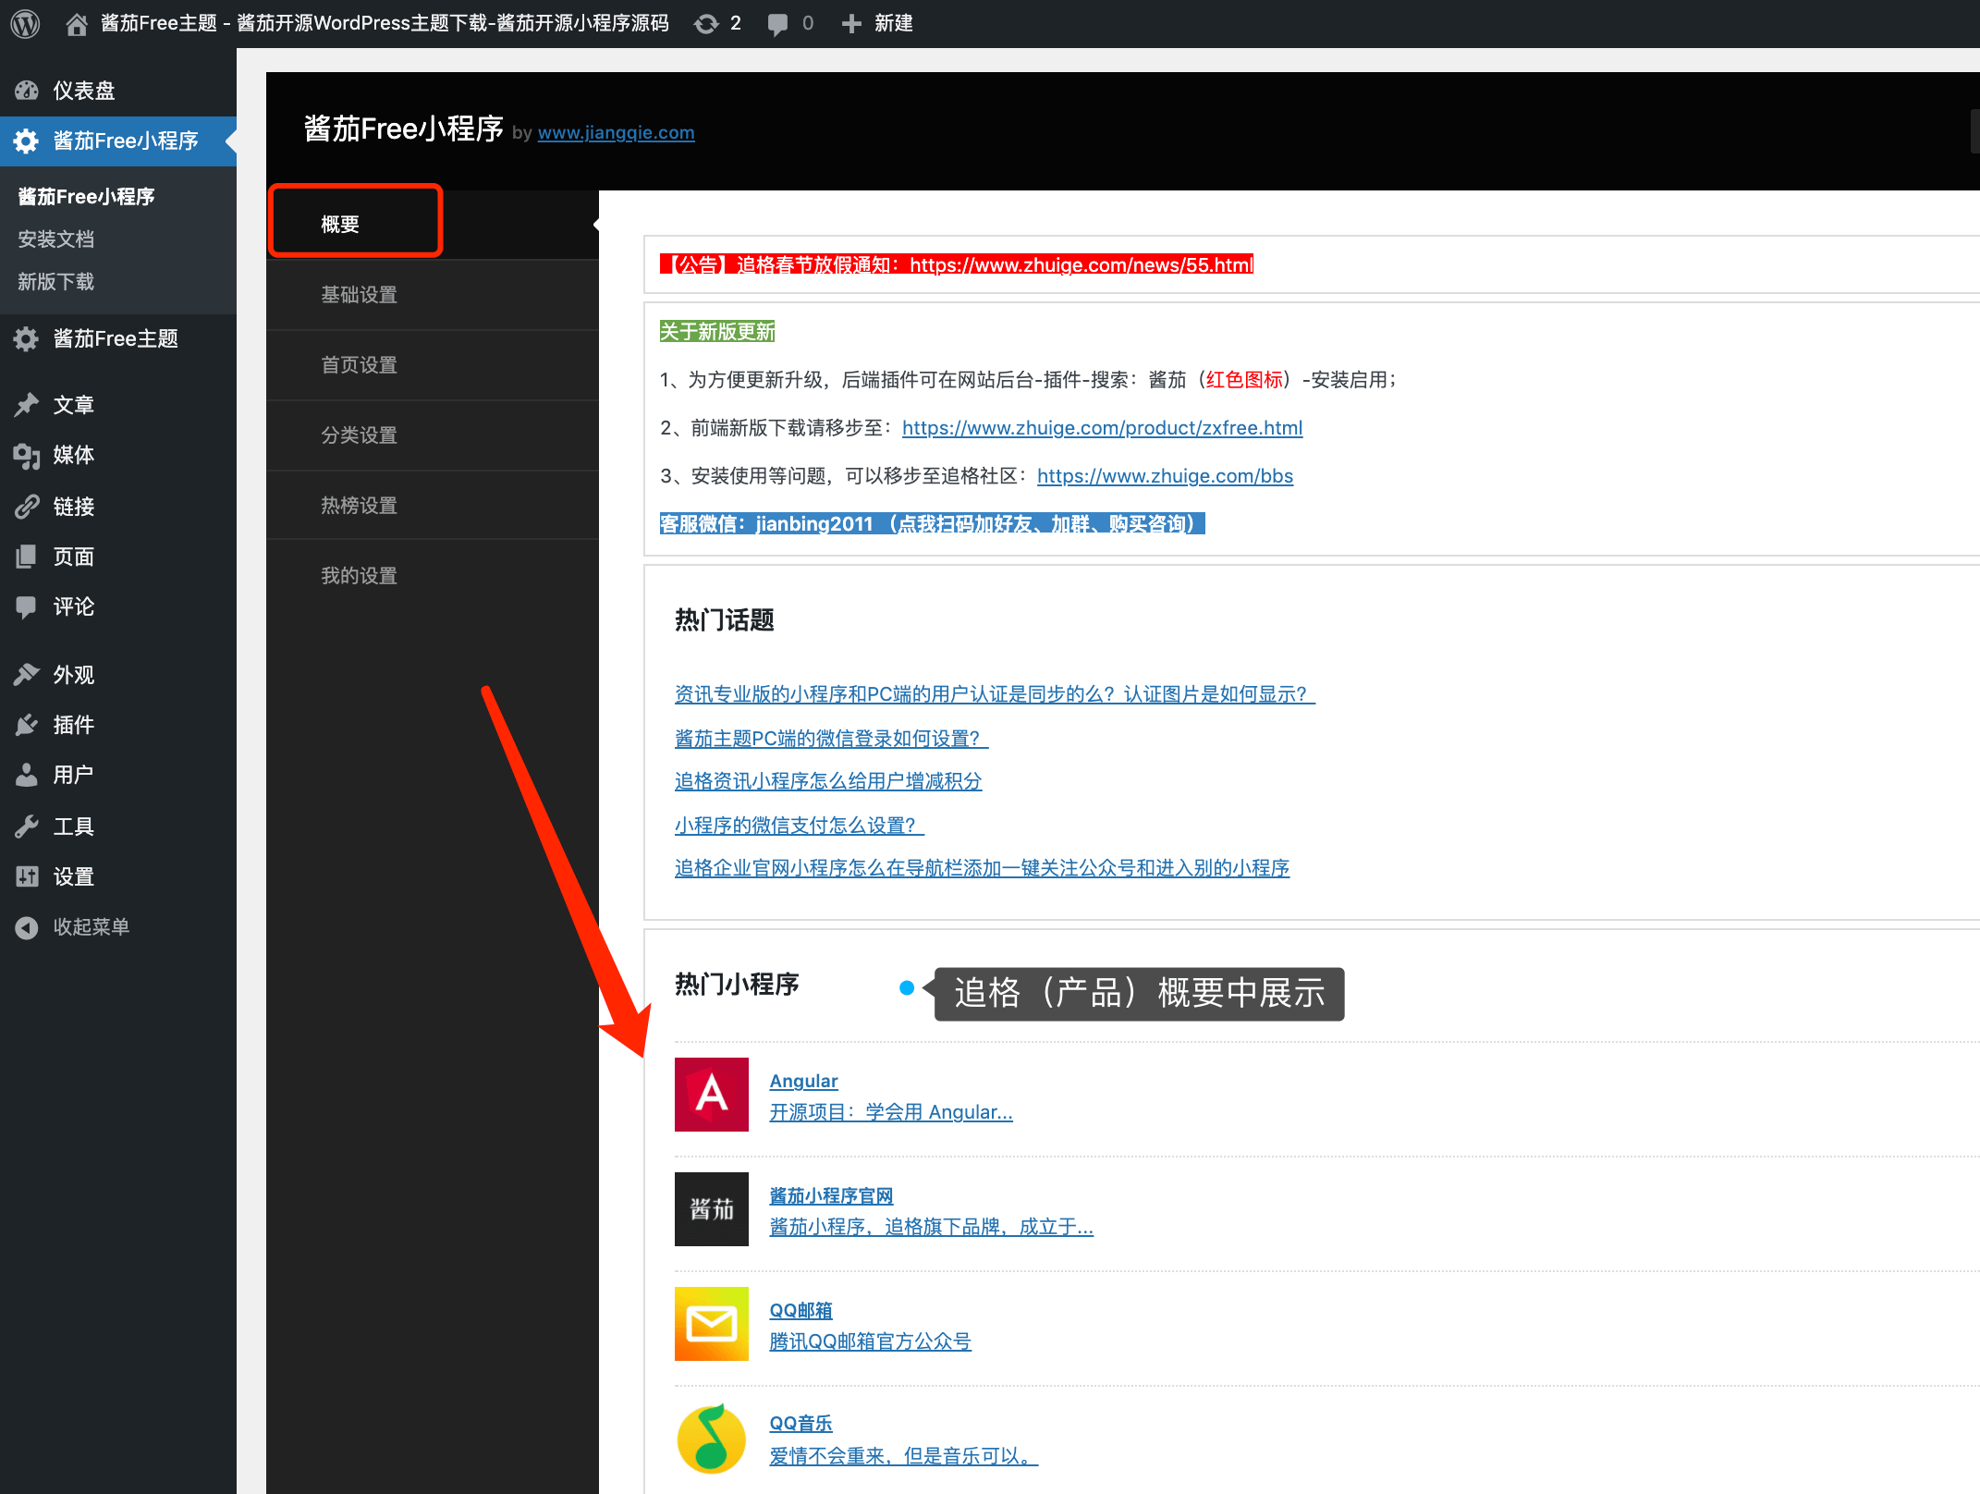
Task: Open the Angular title link
Action: tap(804, 1081)
